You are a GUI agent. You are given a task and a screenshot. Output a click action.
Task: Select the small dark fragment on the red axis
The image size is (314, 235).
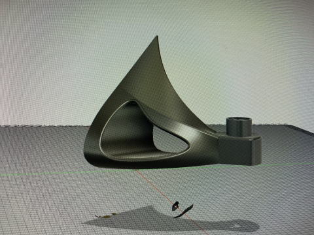point(175,206)
